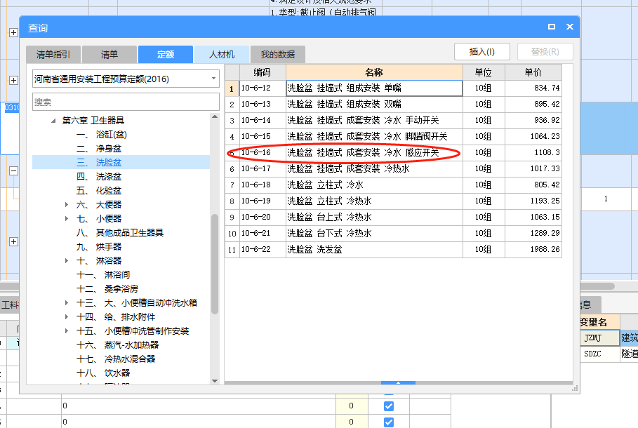Click the JZMJ cell in background window

[x=600, y=337]
